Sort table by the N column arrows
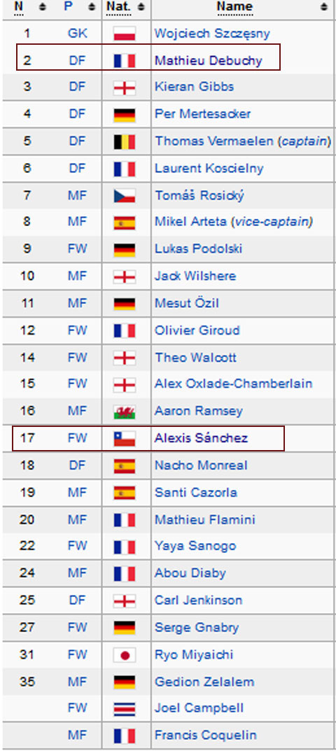 click(42, 7)
